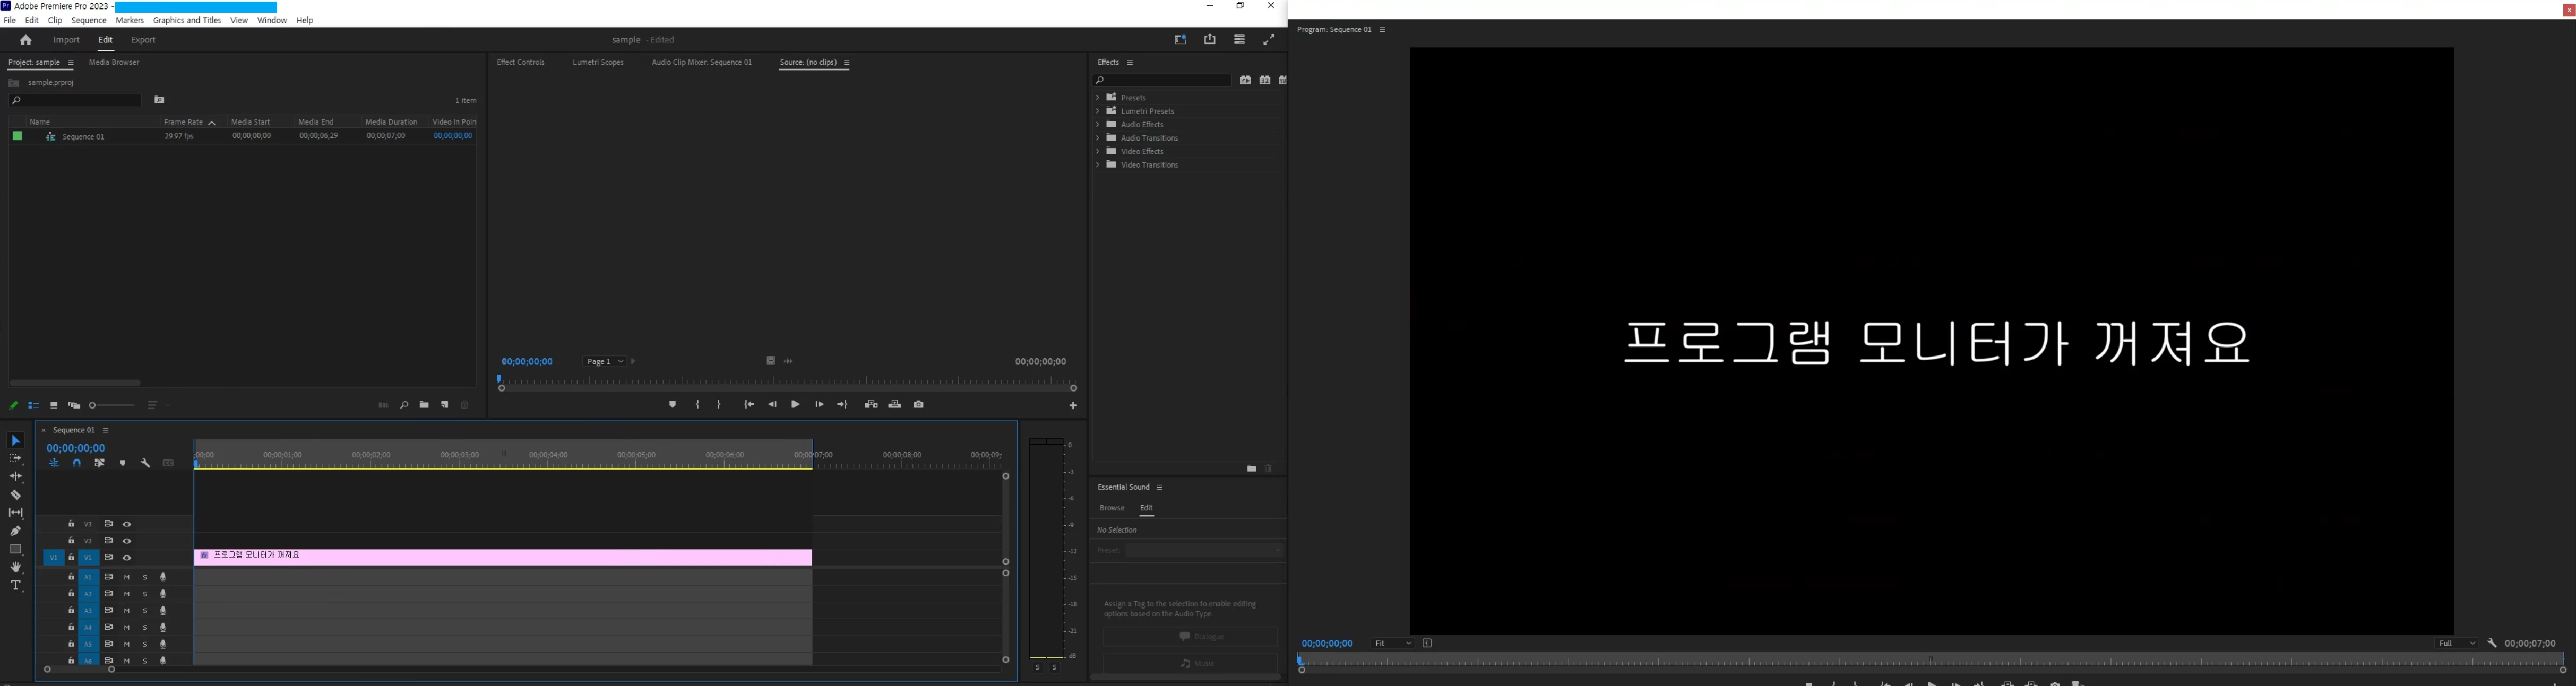Image resolution: width=2576 pixels, height=686 pixels.
Task: Select the Razor tool
Action: pos(16,495)
